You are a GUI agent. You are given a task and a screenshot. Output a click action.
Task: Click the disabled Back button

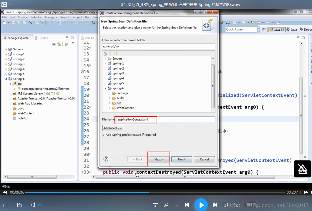point(138,159)
